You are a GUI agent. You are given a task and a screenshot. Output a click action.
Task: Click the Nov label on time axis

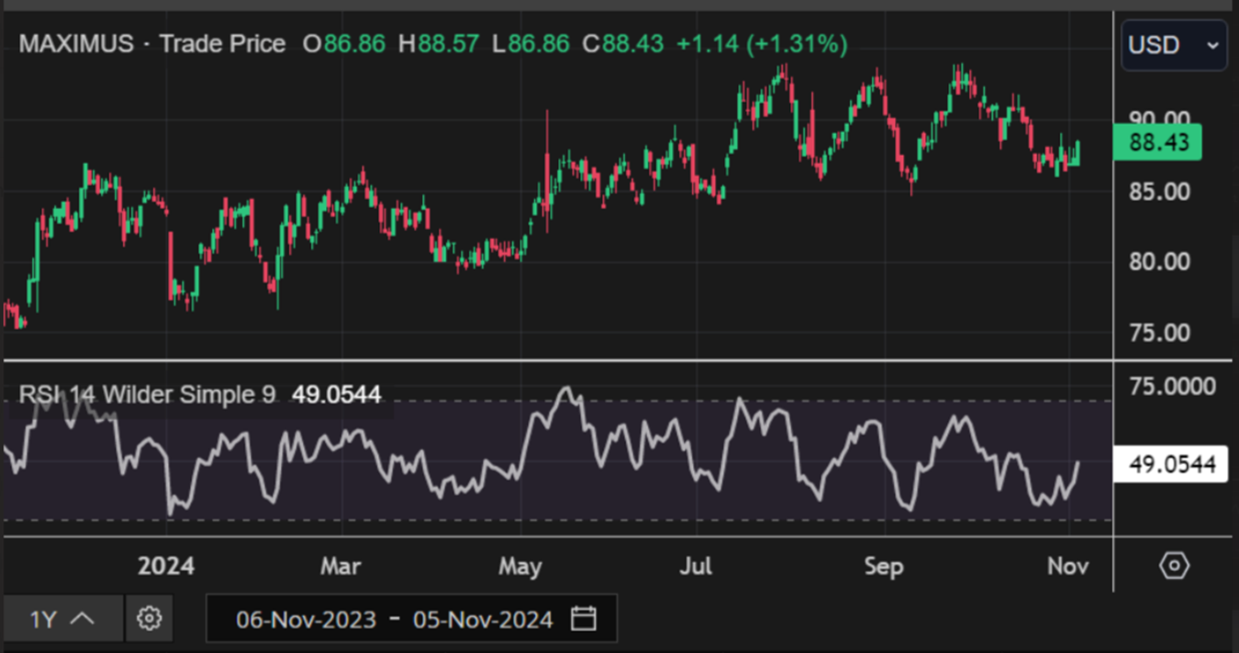[x=1067, y=567]
